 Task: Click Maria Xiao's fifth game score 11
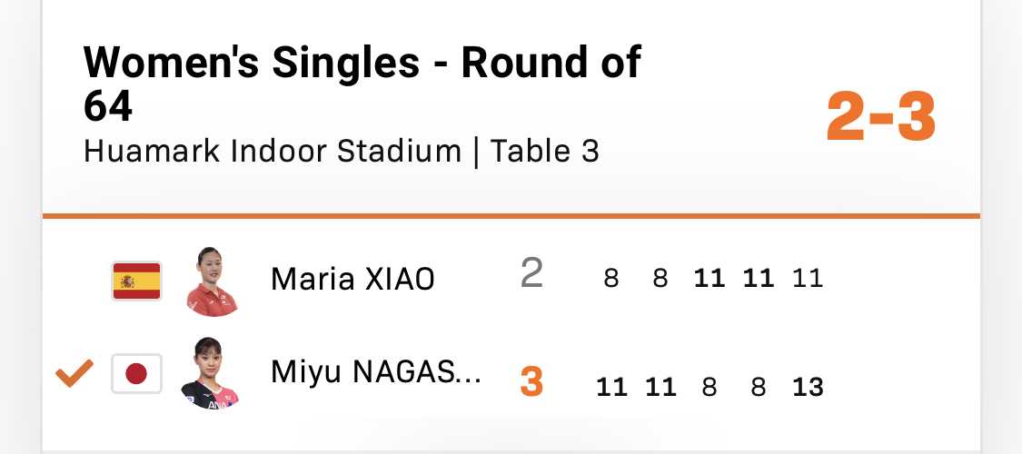coord(809,279)
